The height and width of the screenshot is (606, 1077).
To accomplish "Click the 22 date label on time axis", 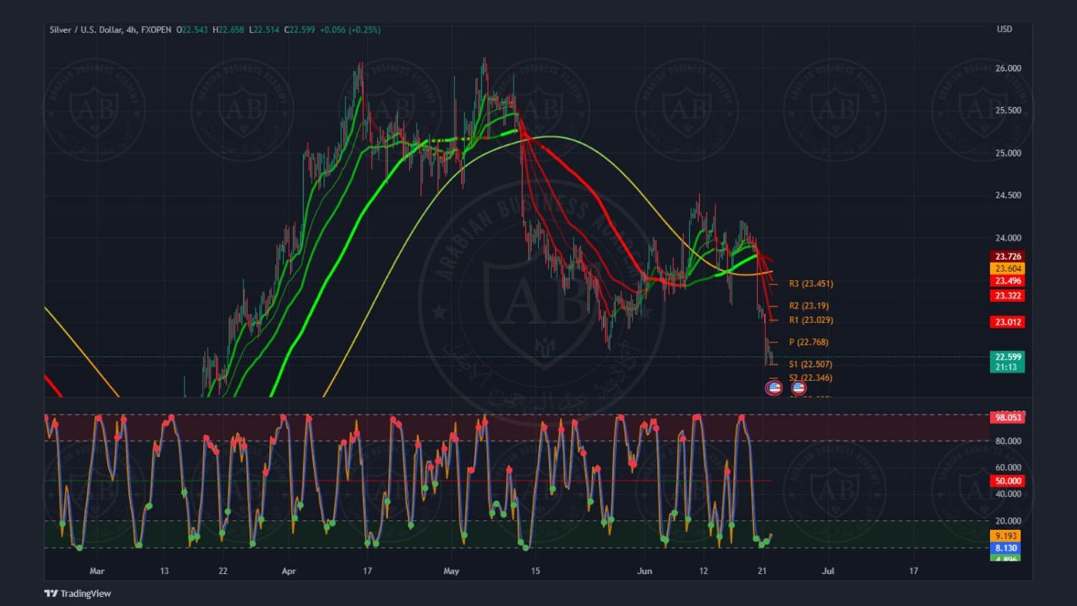I will pos(223,571).
